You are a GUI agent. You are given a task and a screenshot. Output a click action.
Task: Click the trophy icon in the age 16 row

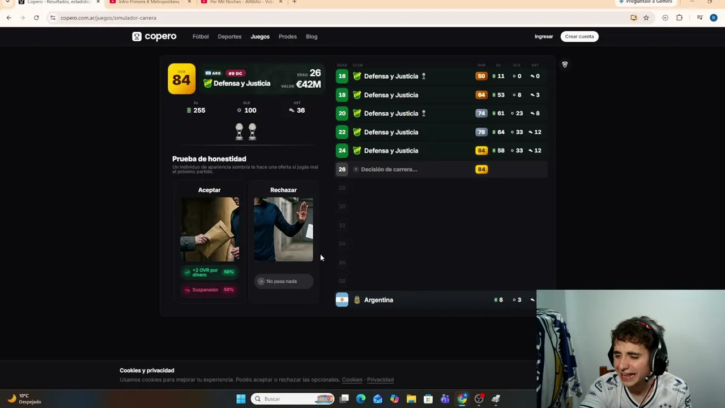click(x=424, y=76)
